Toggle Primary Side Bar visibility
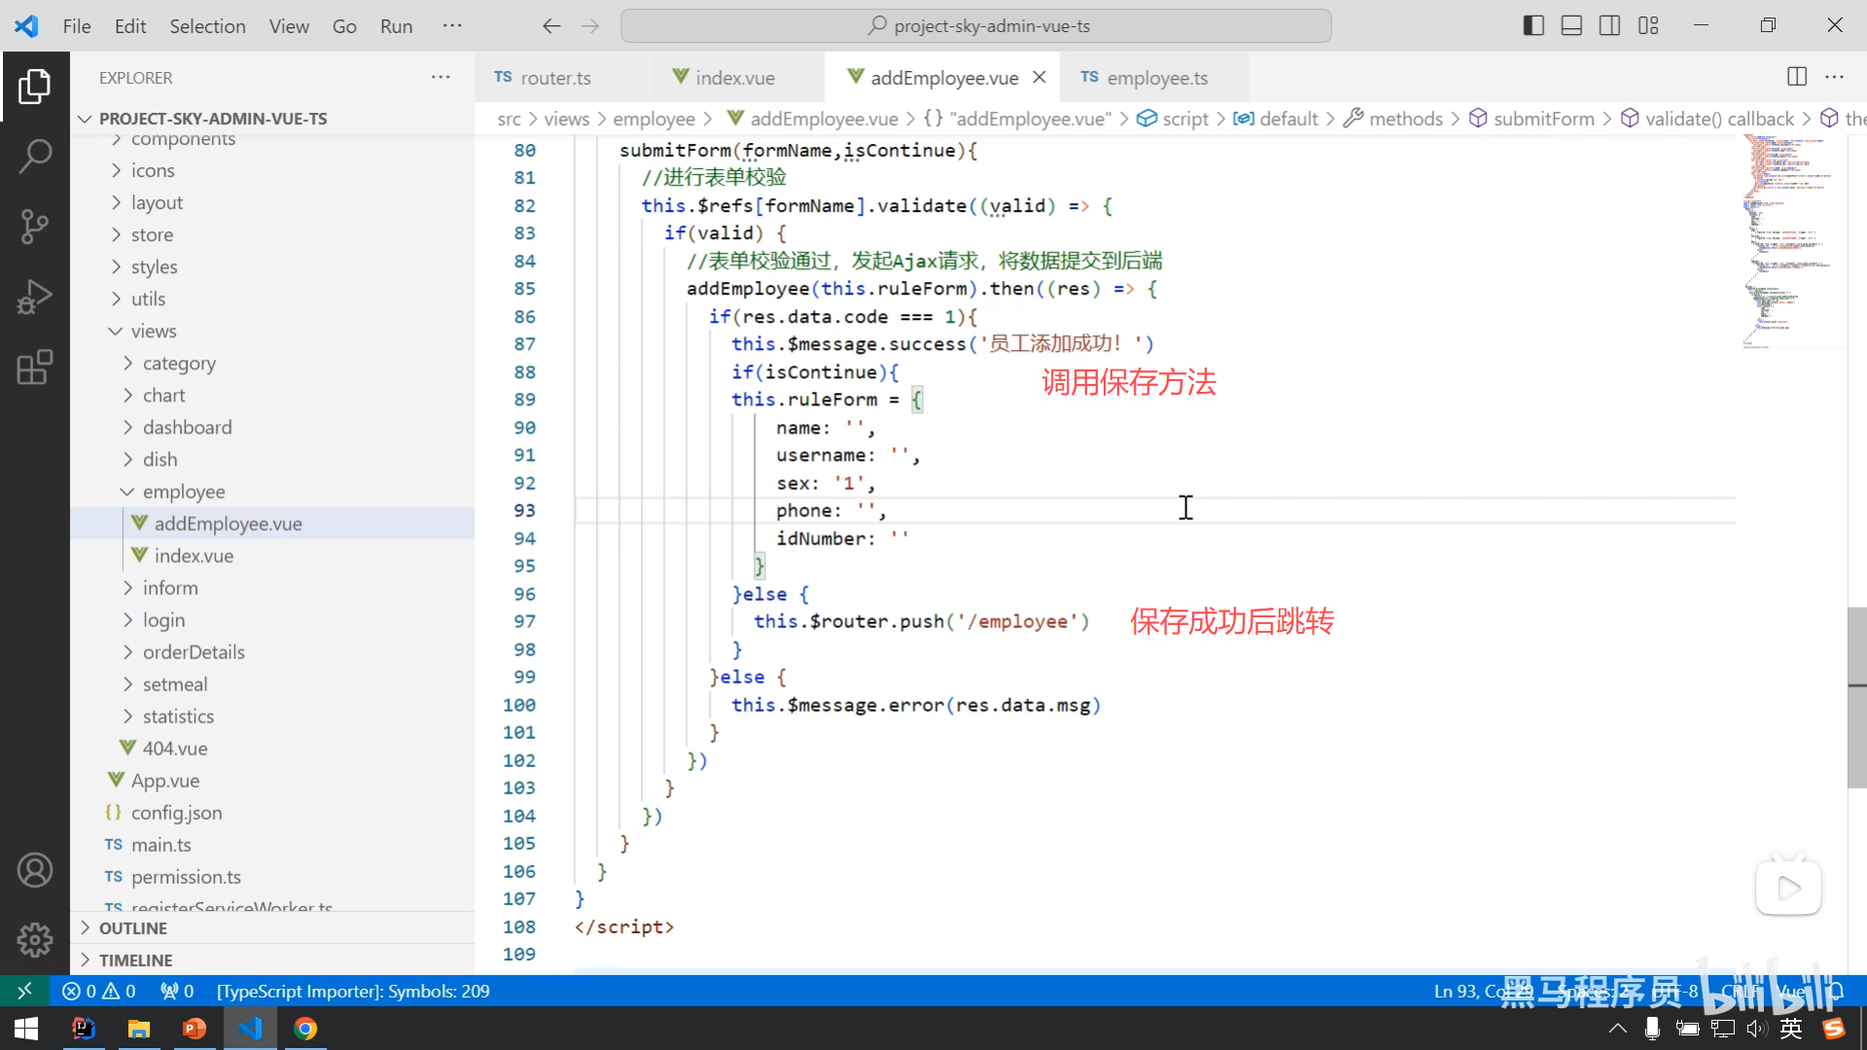Screen dimensions: 1867x1050 (1533, 26)
